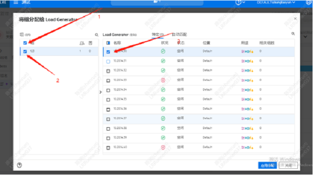Screen dimensions: 313x175
Task: Click the green status icon in the 10.20.14.35 row
Action: (163, 99)
